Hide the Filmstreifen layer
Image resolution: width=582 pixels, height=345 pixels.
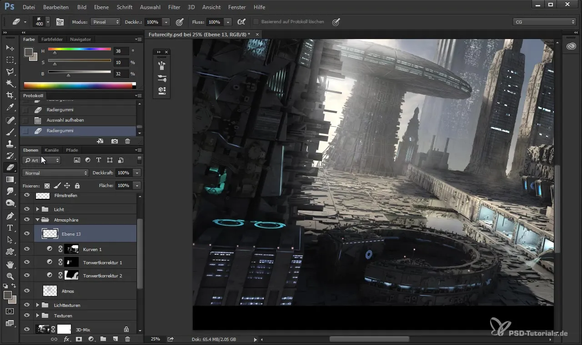pos(27,195)
